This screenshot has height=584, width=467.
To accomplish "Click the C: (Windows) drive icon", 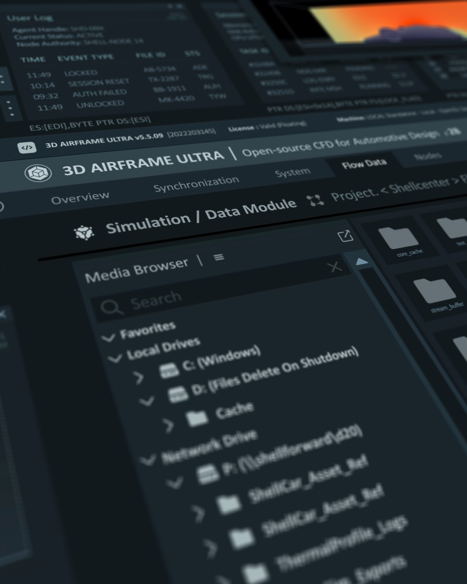I will 169,370.
